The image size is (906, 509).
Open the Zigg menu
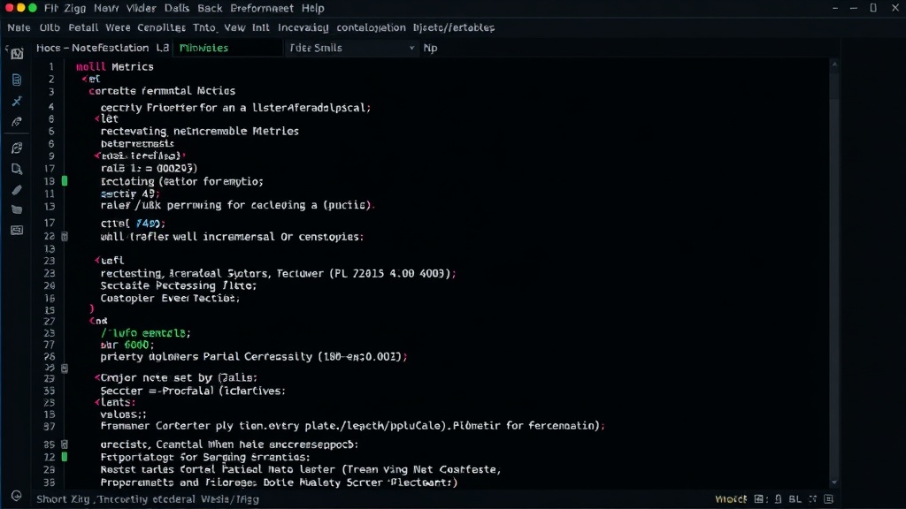click(x=75, y=8)
